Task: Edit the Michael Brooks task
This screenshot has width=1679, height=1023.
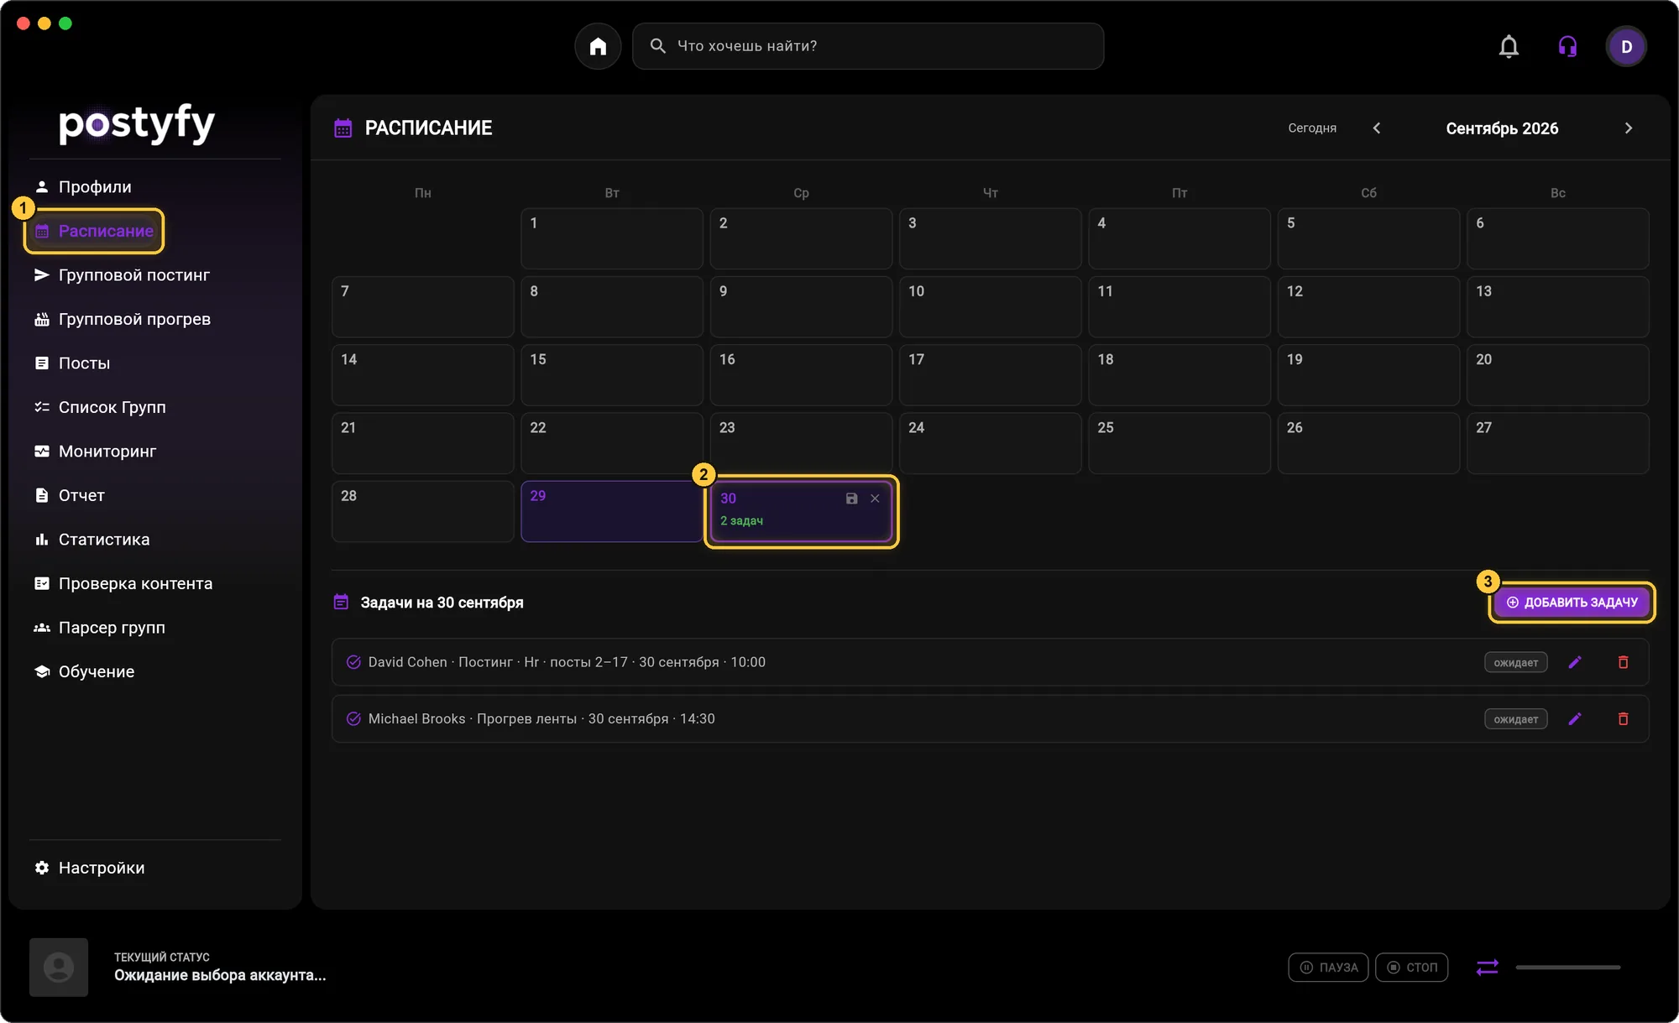Action: [x=1575, y=718]
